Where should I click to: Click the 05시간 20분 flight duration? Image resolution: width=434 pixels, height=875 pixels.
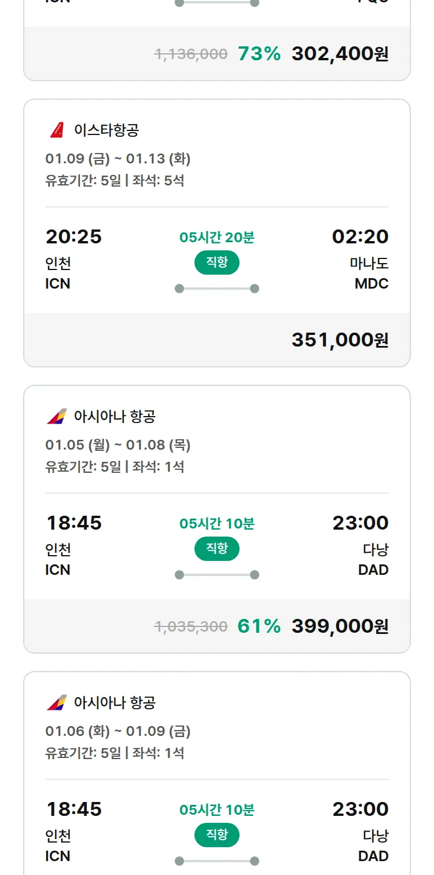217,238
